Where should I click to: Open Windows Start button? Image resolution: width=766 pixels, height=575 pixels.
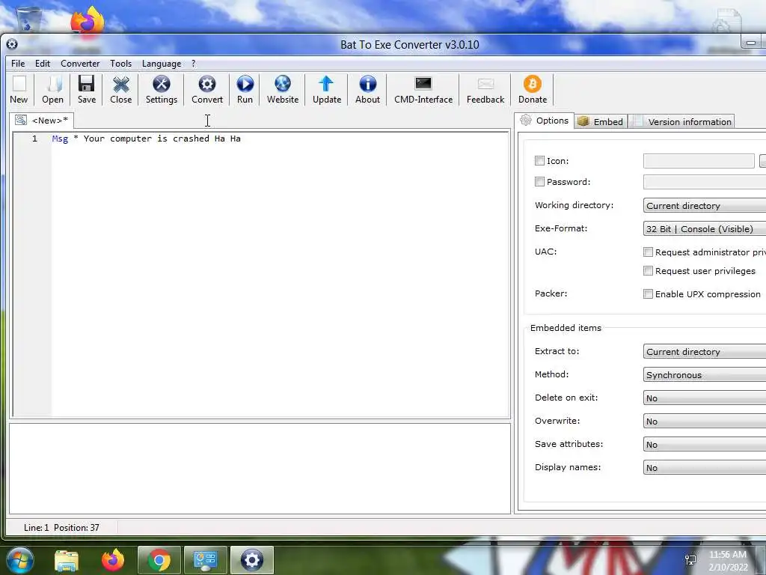(19, 560)
